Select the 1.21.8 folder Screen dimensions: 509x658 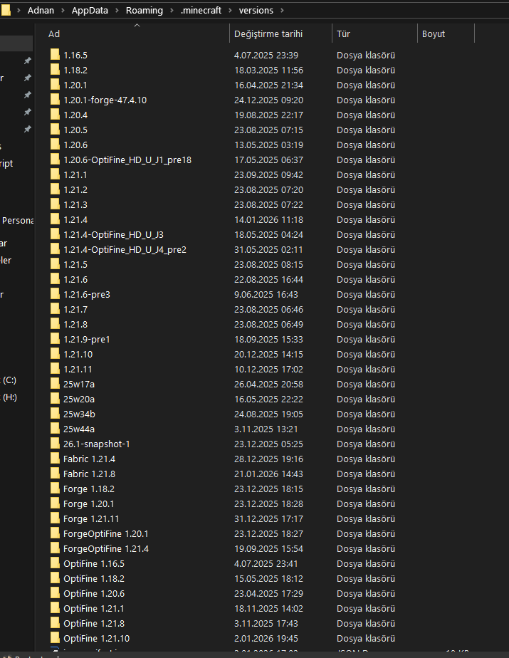coord(75,325)
